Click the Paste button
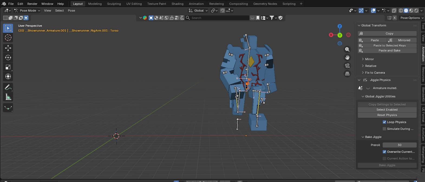Screen dimensions: 425x182 (372, 40)
